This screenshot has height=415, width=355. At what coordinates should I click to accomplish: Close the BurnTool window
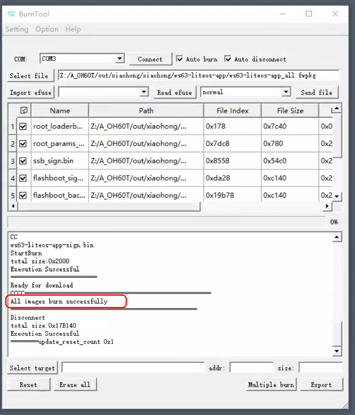coord(335,14)
